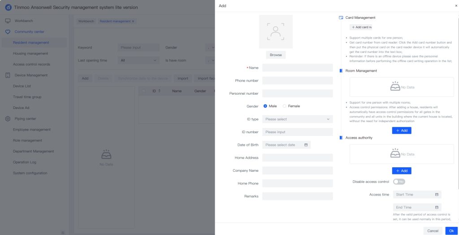
Task: Click the Community center heart icon
Action: click(x=8, y=32)
